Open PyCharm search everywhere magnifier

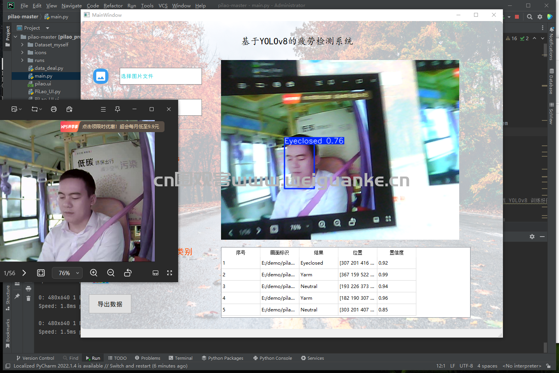(529, 17)
